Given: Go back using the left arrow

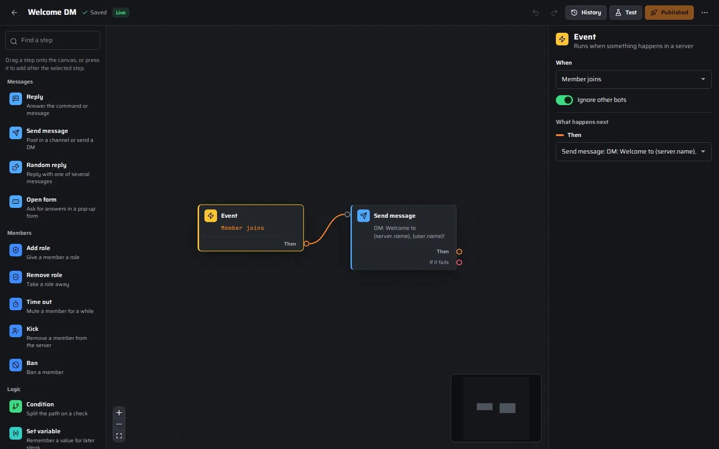Looking at the screenshot, I should pos(14,13).
